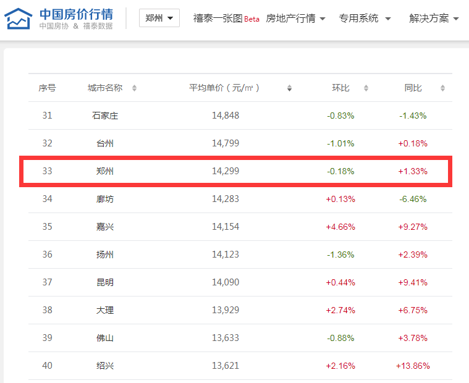Select city 嘉兴 in the table

pos(105,227)
